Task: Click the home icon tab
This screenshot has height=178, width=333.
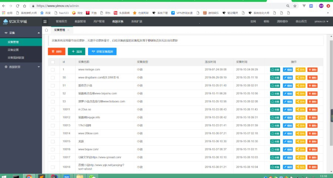Action: pyautogui.click(x=47, y=30)
